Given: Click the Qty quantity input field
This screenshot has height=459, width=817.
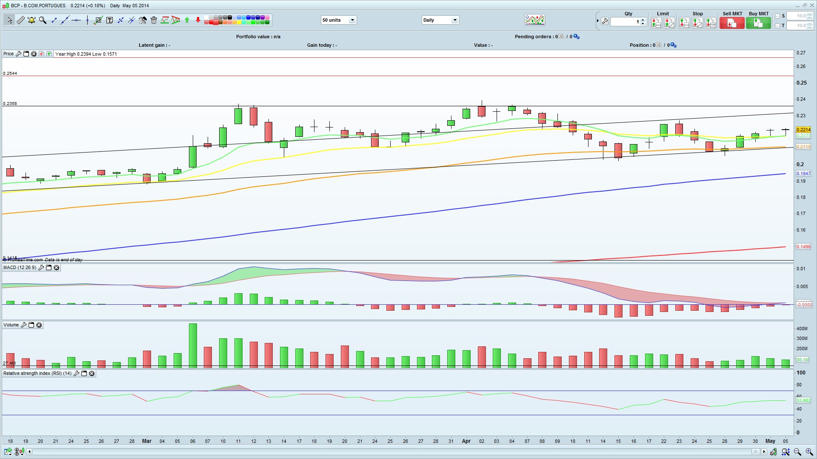Looking at the screenshot, I should coord(625,22).
